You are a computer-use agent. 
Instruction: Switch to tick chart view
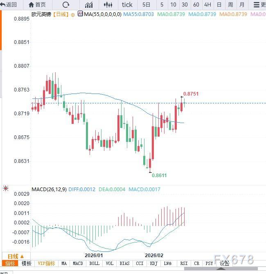point(127,5)
